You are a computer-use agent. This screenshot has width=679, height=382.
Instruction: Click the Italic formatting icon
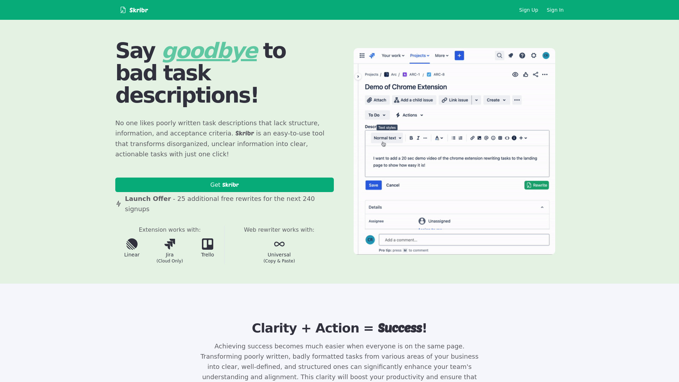pyautogui.click(x=418, y=138)
